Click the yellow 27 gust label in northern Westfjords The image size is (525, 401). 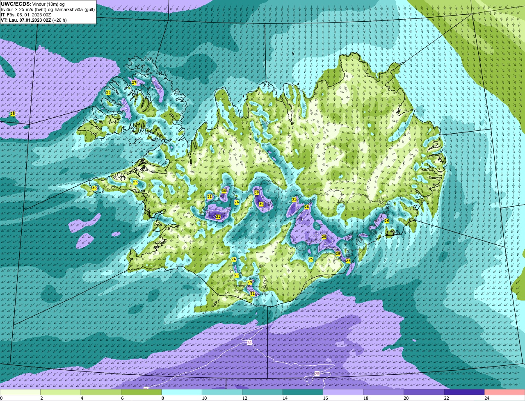coord(134,83)
